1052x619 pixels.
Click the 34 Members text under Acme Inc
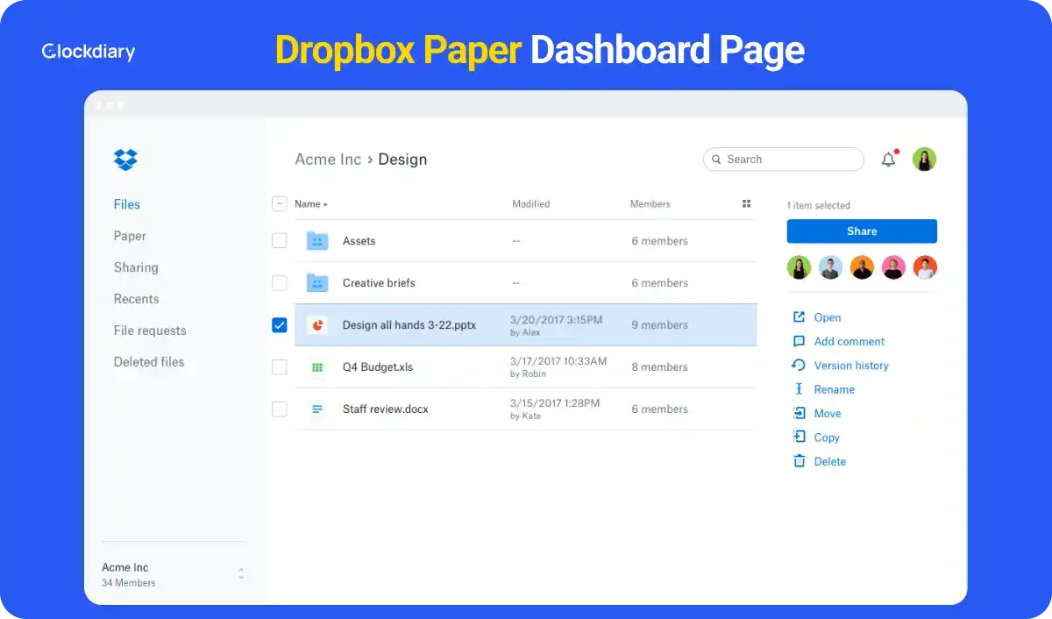(129, 583)
